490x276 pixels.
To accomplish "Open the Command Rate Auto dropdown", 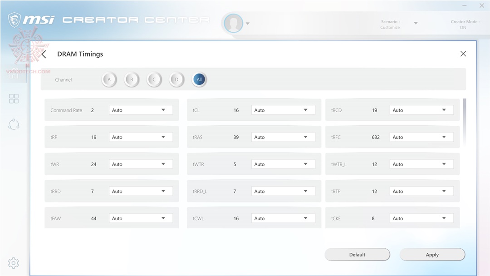I will [141, 110].
